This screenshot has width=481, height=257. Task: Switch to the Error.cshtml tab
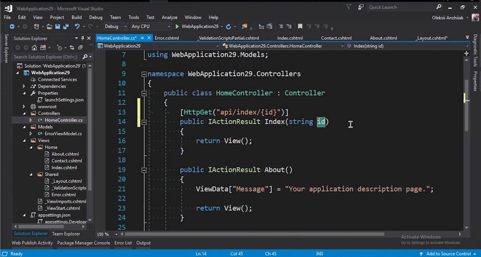[x=167, y=38]
